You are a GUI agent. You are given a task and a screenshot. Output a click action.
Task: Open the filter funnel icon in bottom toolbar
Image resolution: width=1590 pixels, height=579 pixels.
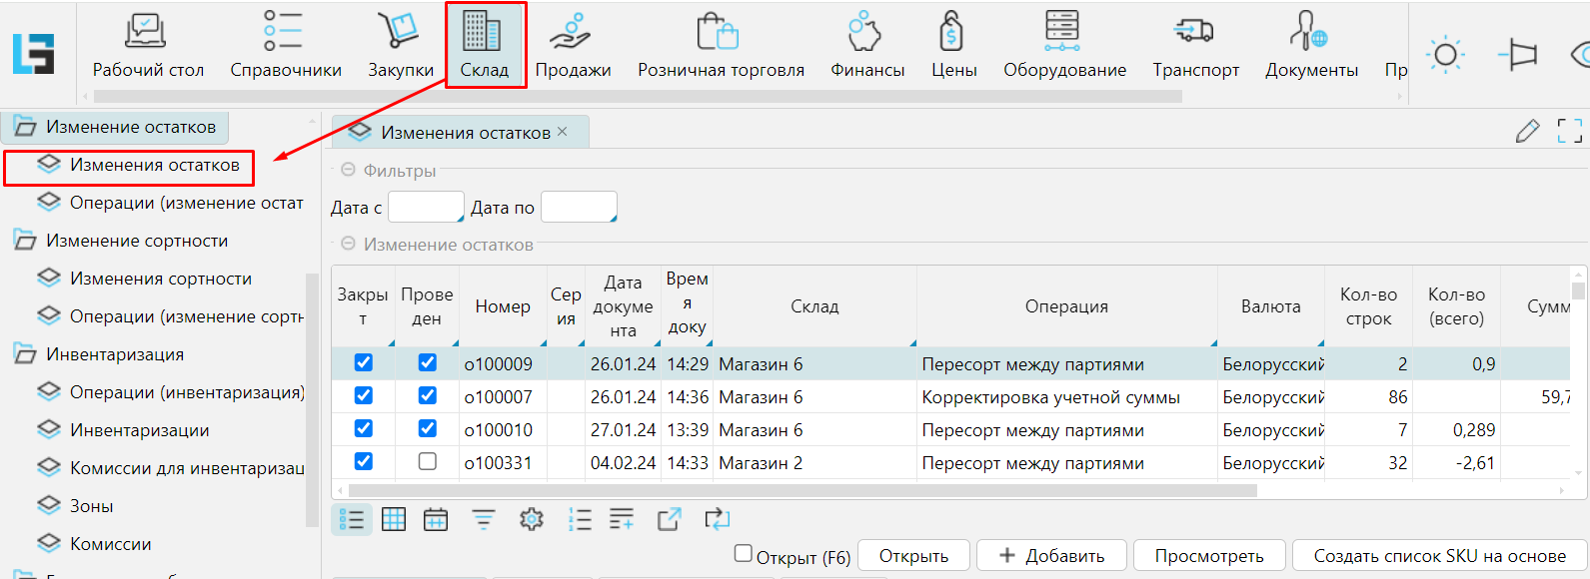pyautogui.click(x=484, y=519)
